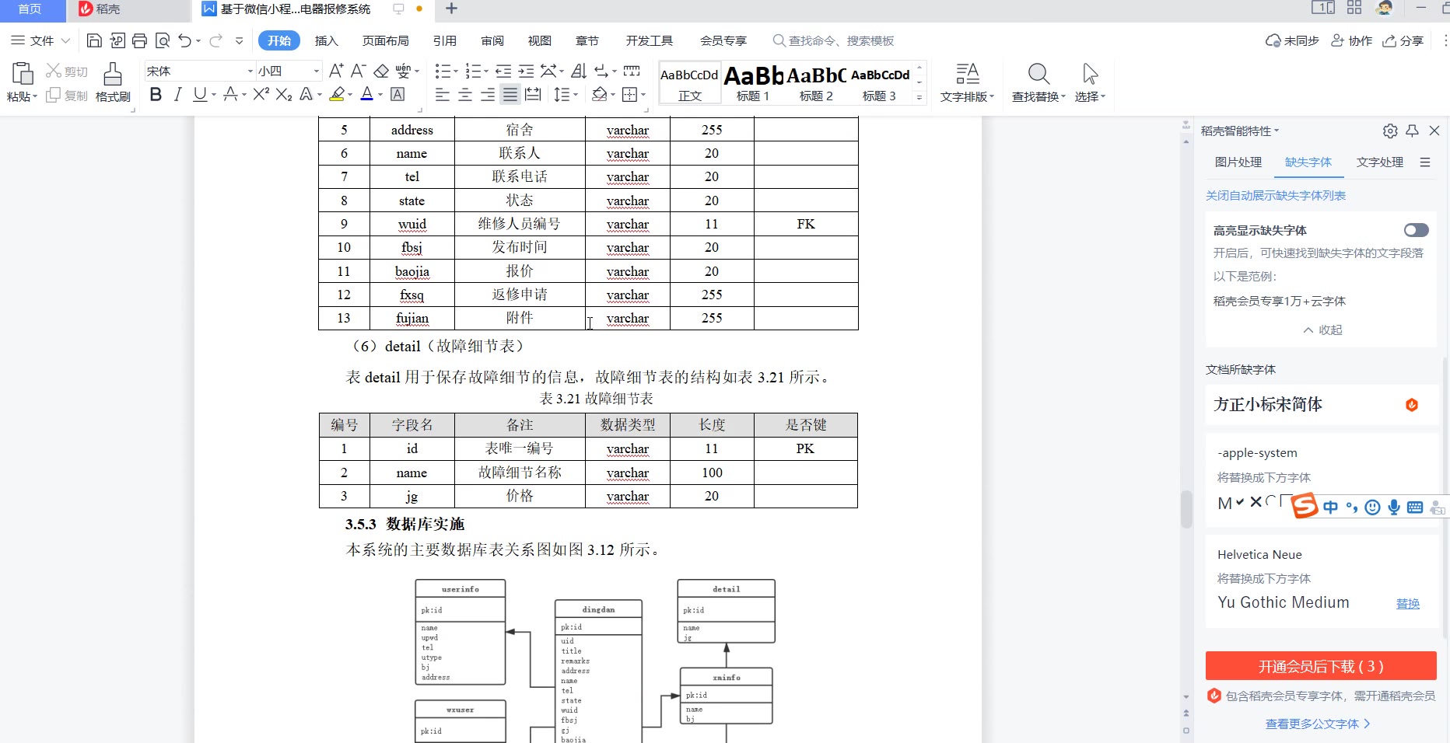1450x743 pixels.
Task: Click the Select (选择) cursor tool
Action: click(1090, 82)
